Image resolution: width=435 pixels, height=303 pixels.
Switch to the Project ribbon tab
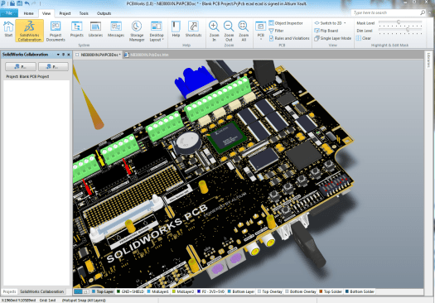click(65, 13)
